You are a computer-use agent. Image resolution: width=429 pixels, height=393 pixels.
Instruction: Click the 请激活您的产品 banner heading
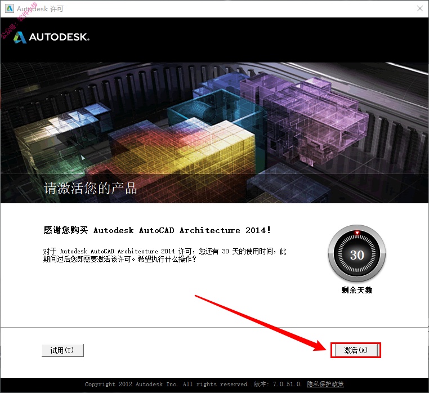(x=91, y=188)
